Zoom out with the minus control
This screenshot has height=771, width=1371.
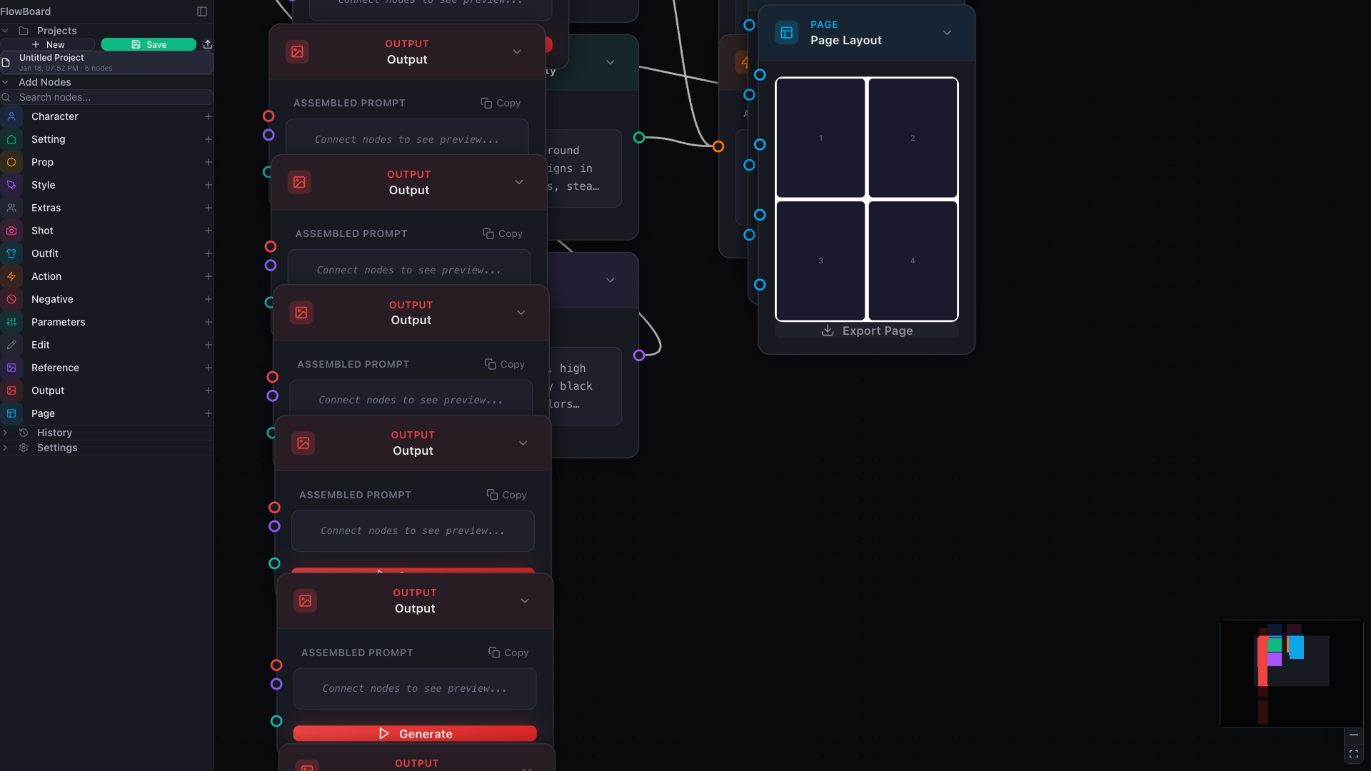(x=1354, y=735)
